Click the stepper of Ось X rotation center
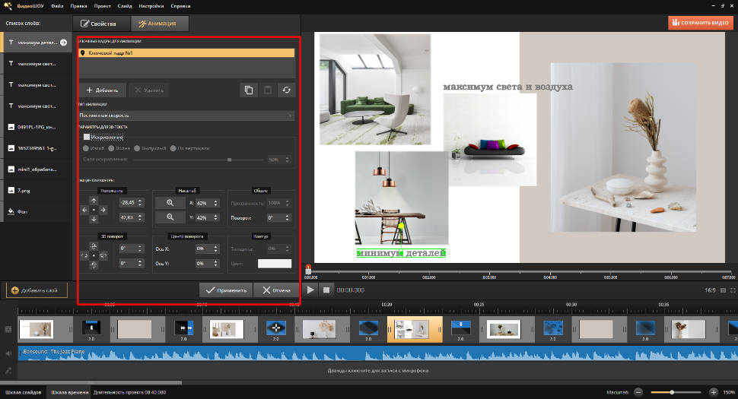Viewport: 738px width, 399px height. 215,249
